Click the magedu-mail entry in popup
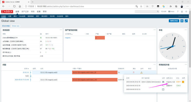 coord(170,82)
